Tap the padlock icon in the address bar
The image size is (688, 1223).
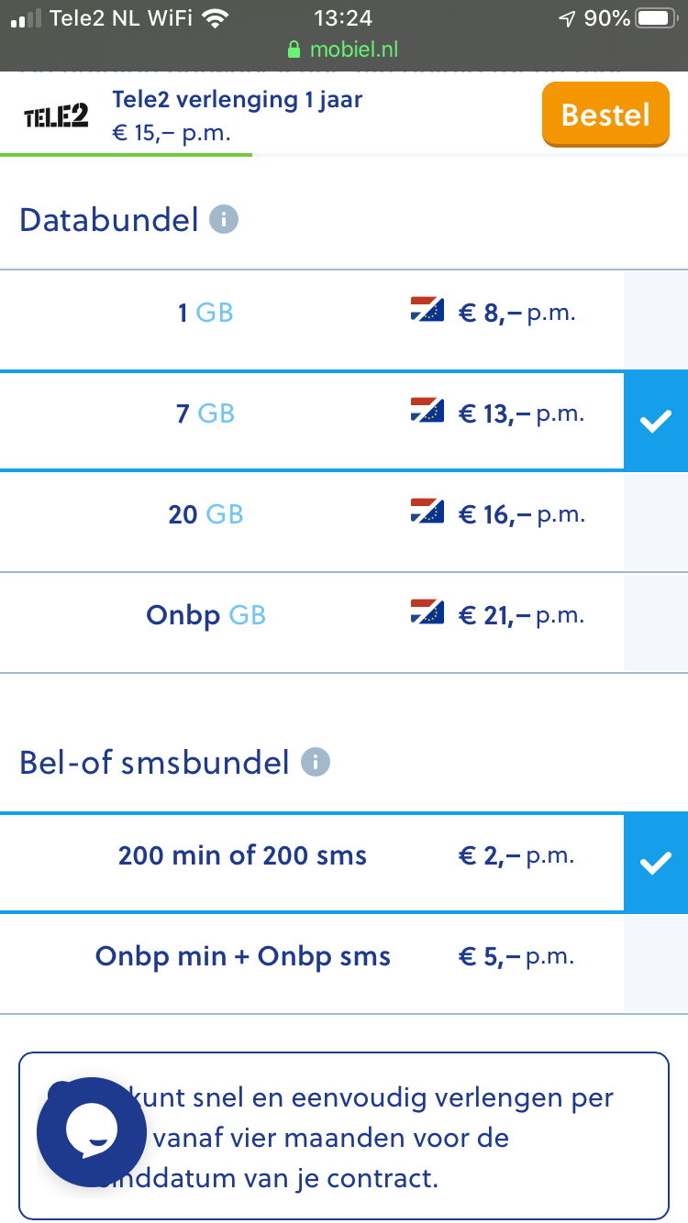[294, 50]
